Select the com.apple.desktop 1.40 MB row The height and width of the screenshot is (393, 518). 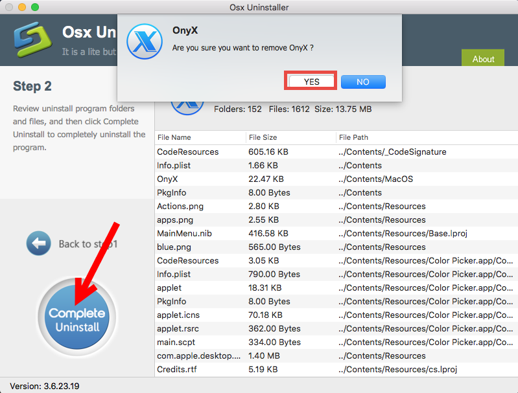click(336, 355)
